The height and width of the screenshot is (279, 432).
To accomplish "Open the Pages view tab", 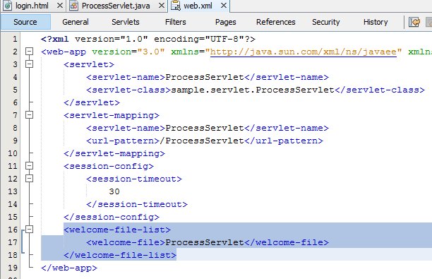I will point(226,22).
